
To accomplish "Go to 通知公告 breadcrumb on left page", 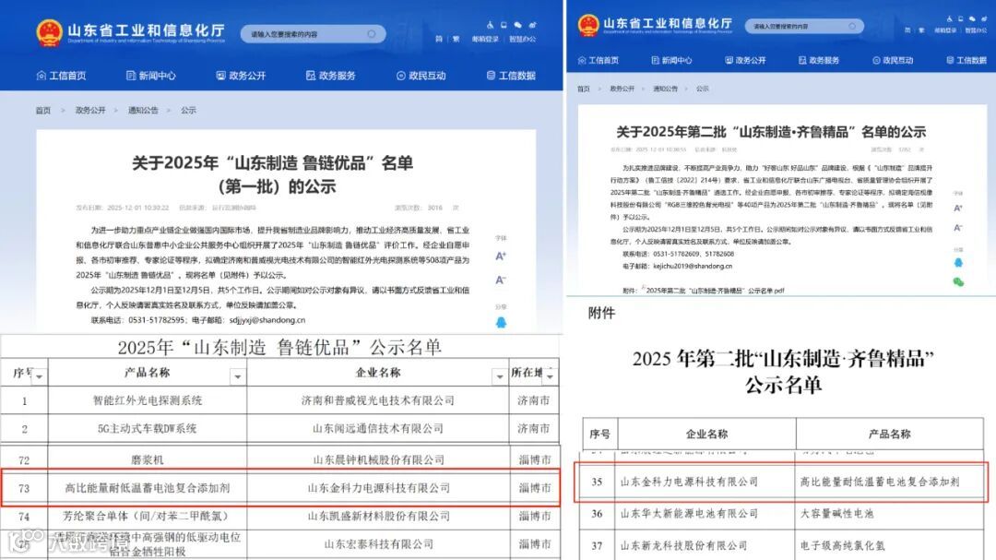I will pos(143,111).
